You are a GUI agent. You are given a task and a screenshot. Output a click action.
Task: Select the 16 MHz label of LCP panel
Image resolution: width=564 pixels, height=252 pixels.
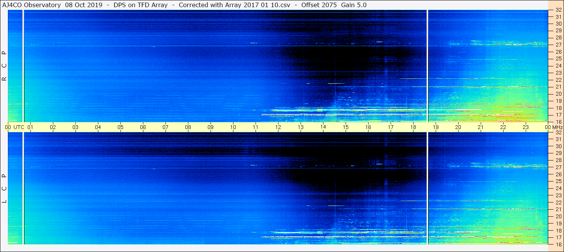pos(558,244)
